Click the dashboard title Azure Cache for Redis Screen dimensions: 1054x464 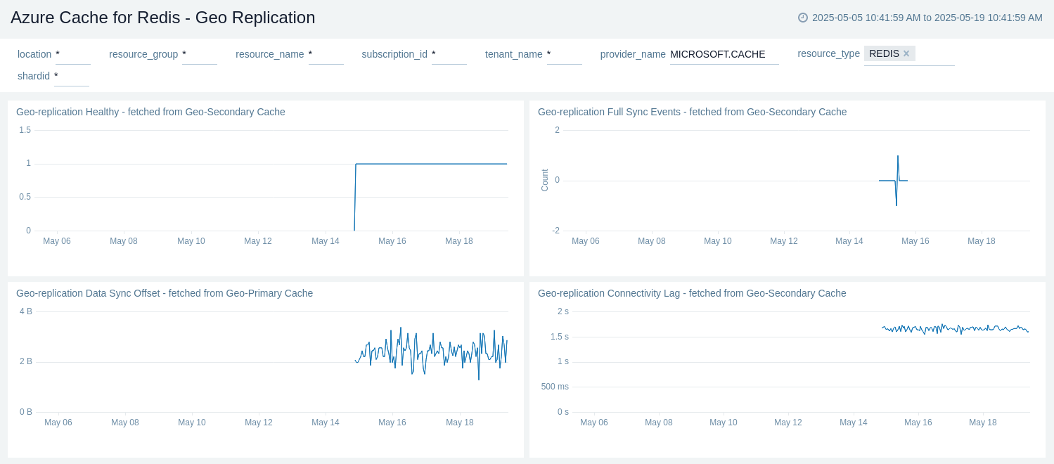pyautogui.click(x=163, y=18)
